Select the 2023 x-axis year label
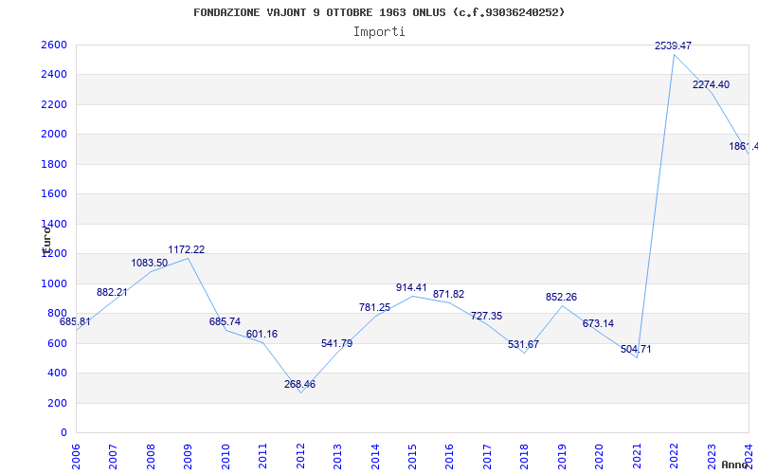758x474 pixels. tap(712, 456)
